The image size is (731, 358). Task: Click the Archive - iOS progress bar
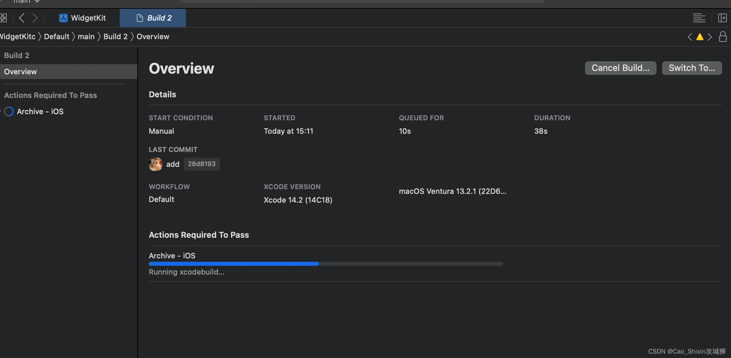pos(326,264)
